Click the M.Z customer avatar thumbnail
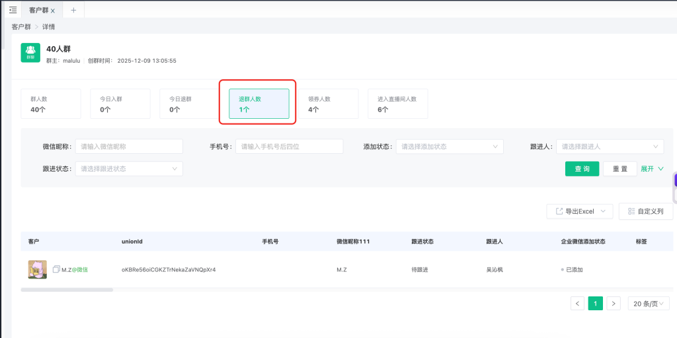This screenshot has width=677, height=338. [x=37, y=269]
